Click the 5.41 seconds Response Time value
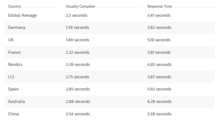The height and width of the screenshot is (122, 217). 159,15
